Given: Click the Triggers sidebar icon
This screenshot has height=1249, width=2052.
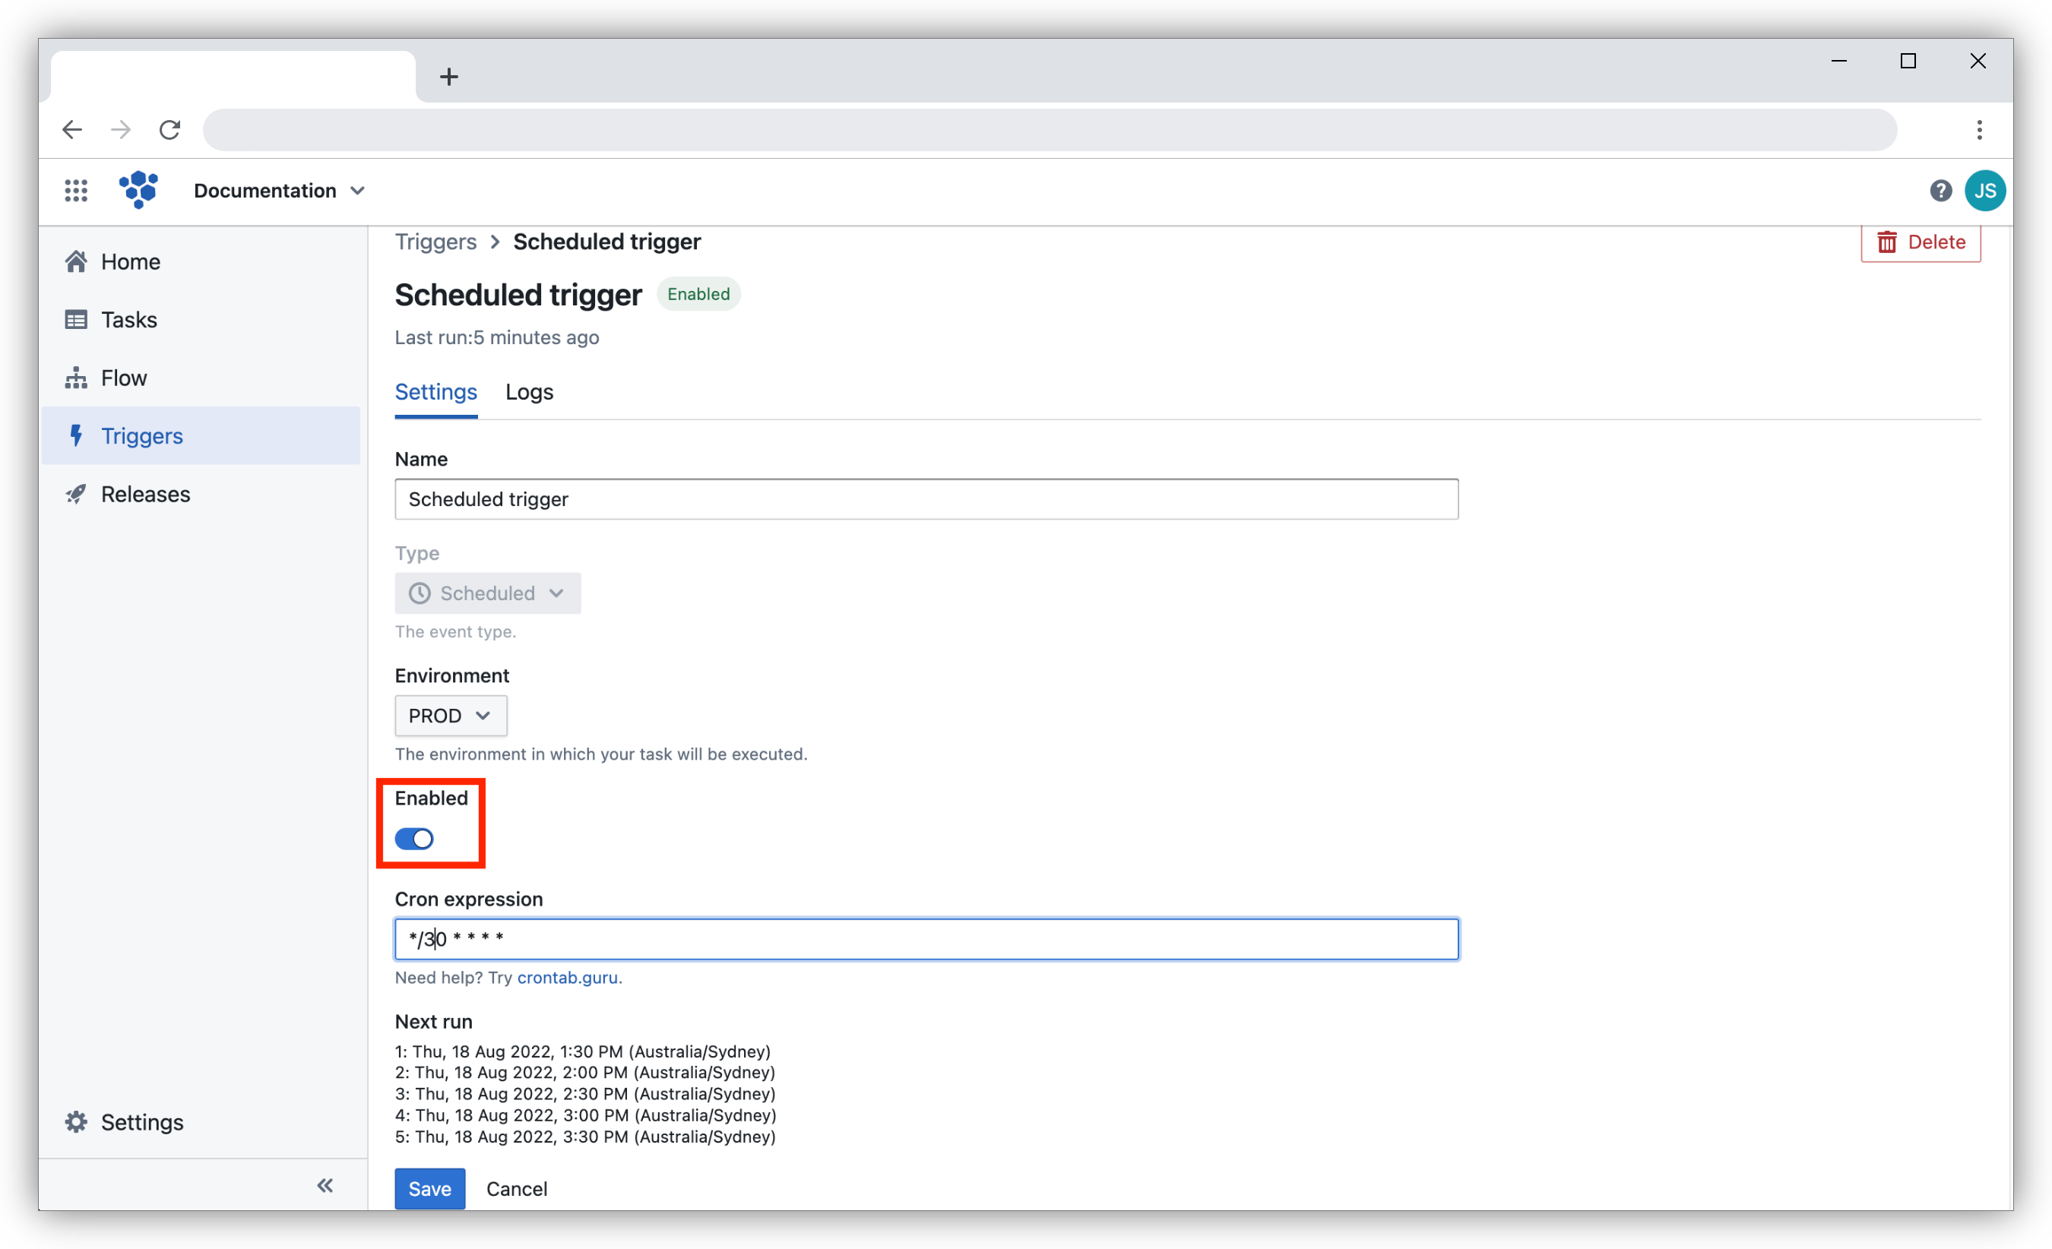Looking at the screenshot, I should pos(76,435).
